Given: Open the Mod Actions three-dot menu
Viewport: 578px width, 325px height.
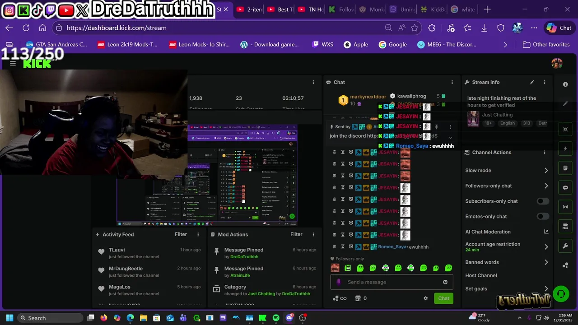Looking at the screenshot, I should point(313,234).
